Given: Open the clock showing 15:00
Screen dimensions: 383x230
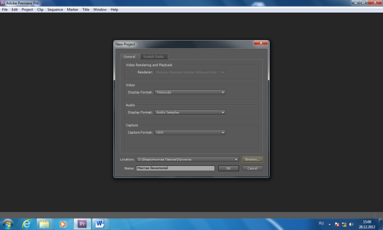Looking at the screenshot, I should [367, 224].
